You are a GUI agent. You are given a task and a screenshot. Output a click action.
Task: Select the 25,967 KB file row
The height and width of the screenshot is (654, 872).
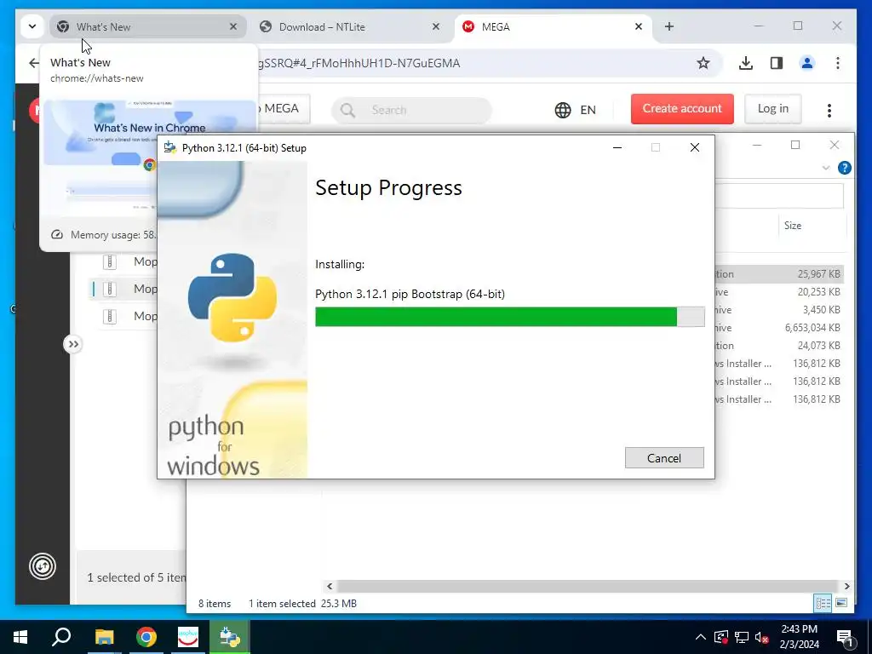click(x=779, y=273)
